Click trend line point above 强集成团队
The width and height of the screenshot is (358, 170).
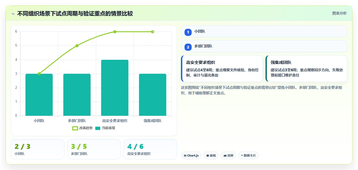pyautogui.click(x=153, y=32)
